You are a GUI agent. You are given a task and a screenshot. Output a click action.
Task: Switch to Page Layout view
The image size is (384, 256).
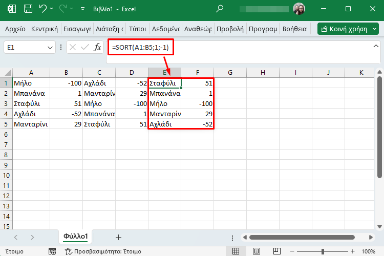256,251
